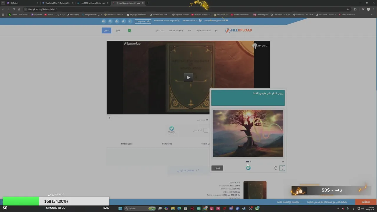Open a new browser tab
This screenshot has width=377, height=212.
click(148, 3)
